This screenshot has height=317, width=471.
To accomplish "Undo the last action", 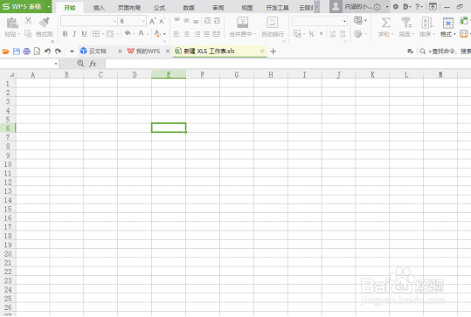I will pos(47,52).
